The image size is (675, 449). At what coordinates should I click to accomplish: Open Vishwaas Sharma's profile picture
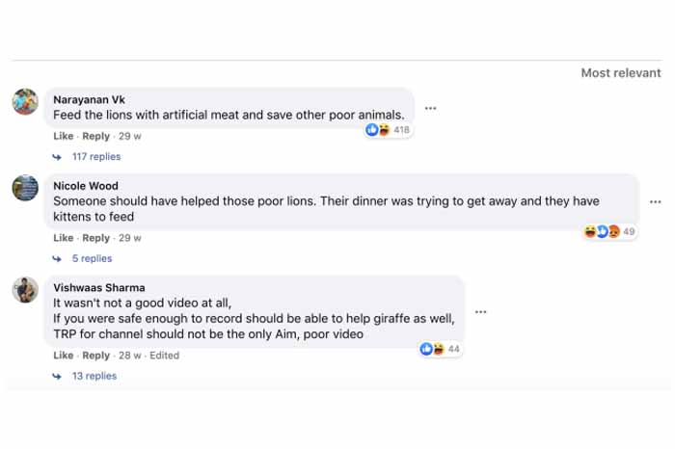click(x=25, y=289)
